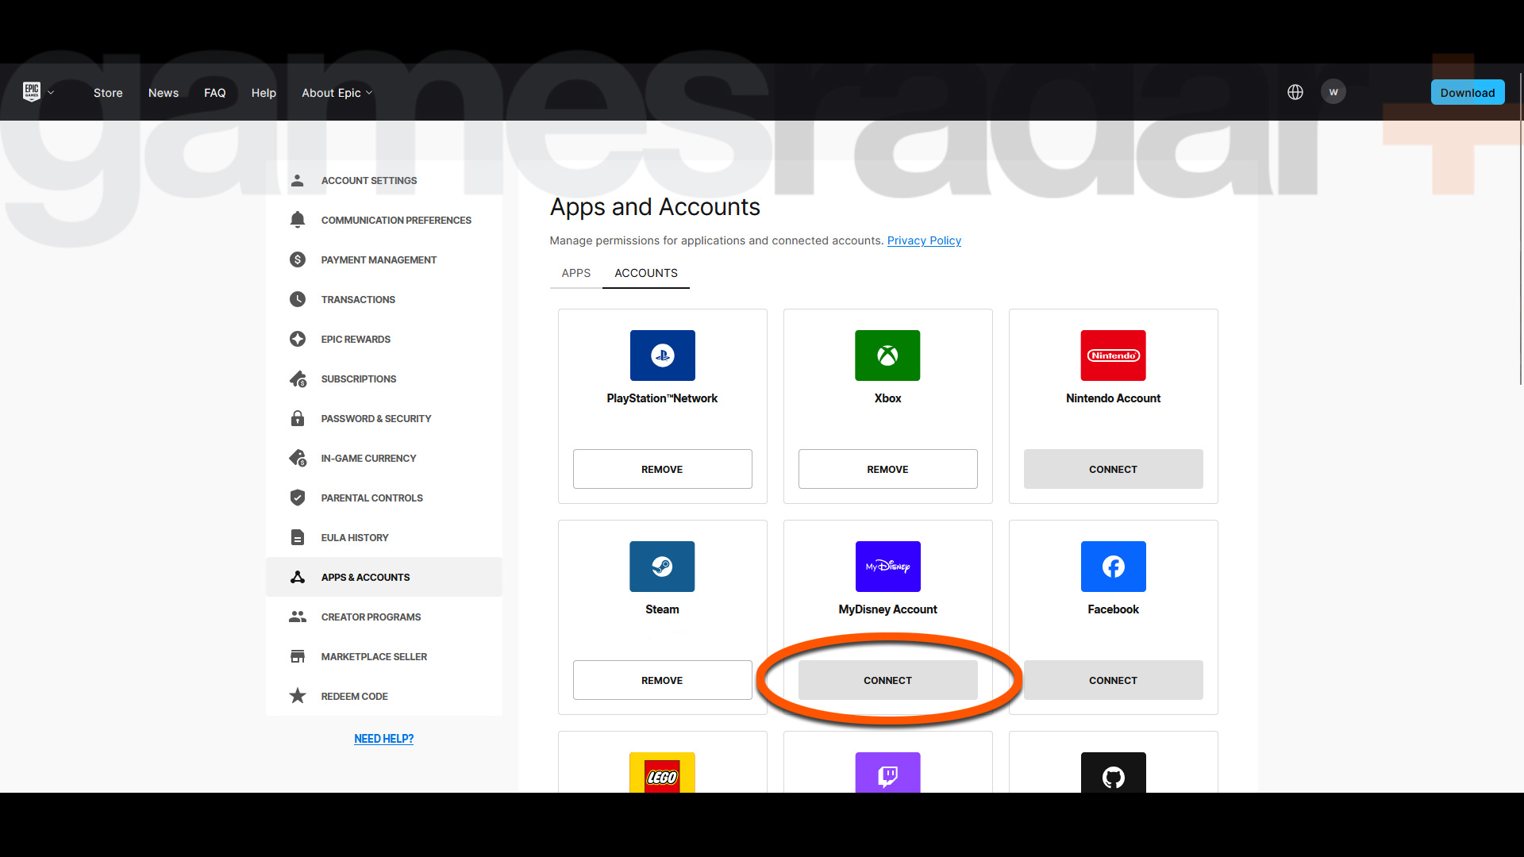Image resolution: width=1524 pixels, height=857 pixels.
Task: Open EPIC REWARDS section
Action: [384, 339]
